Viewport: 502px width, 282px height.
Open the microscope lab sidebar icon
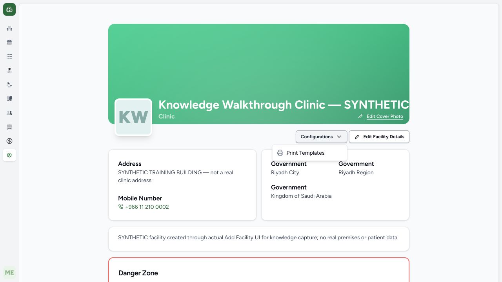[9, 85]
